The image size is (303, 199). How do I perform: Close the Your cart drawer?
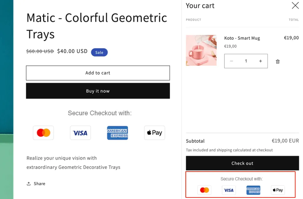(x=295, y=6)
